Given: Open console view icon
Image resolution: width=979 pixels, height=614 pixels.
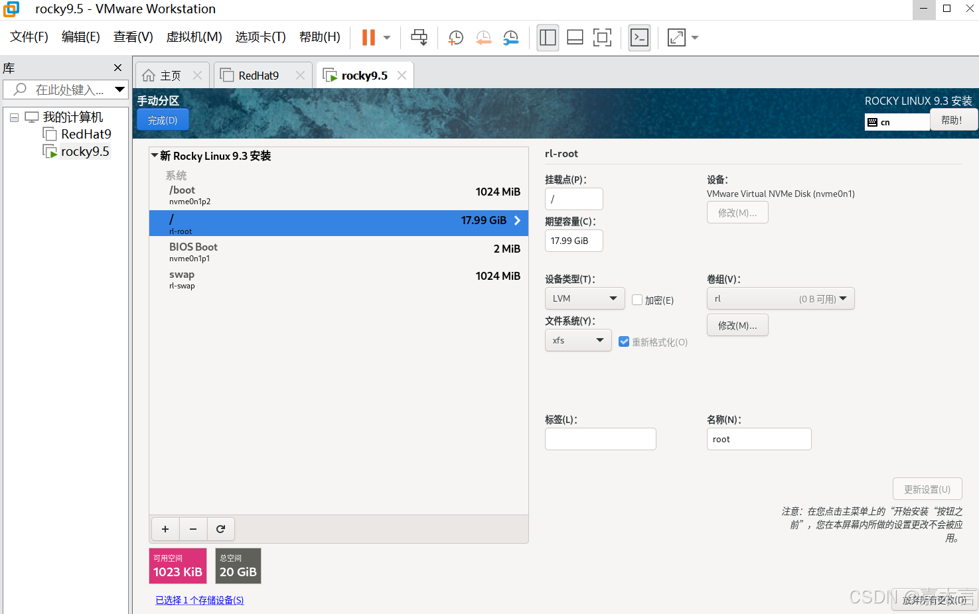Looking at the screenshot, I should 639,38.
